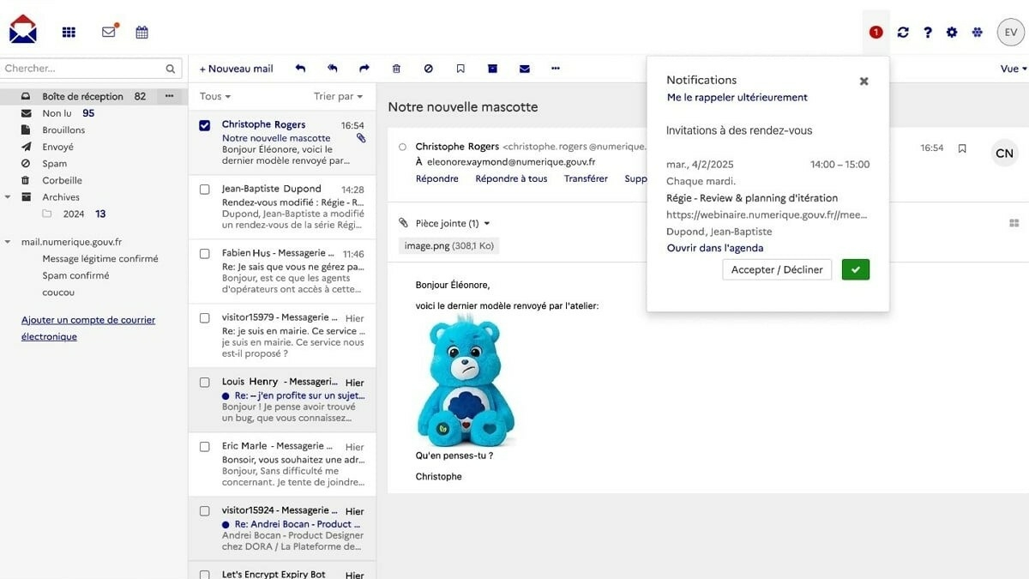The image size is (1029, 579).
Task: Mark message as spam in toolbar
Action: 428,69
